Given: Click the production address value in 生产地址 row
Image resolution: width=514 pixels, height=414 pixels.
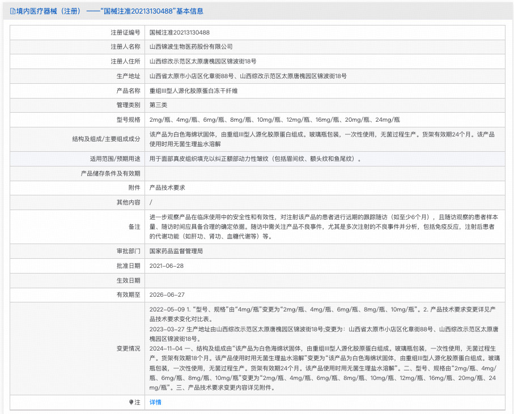Looking at the screenshot, I should (248, 76).
